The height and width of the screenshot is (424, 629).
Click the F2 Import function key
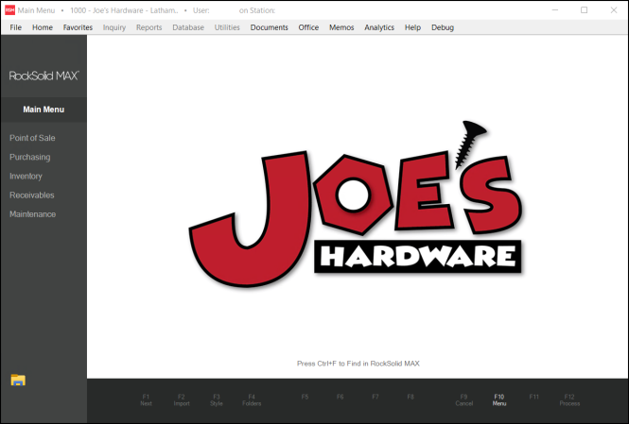[182, 400]
